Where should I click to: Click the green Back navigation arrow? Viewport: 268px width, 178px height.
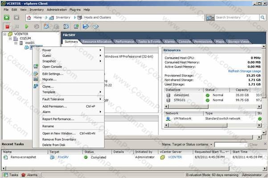click(x=7, y=17)
